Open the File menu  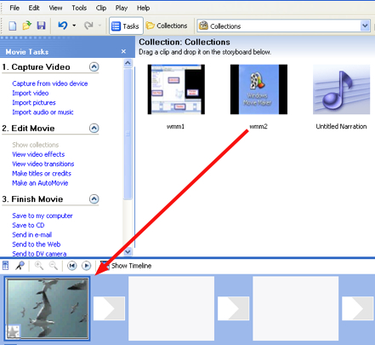click(14, 8)
